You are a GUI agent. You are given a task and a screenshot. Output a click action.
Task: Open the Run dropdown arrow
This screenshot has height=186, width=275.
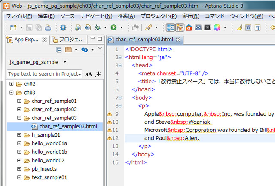[x=121, y=27]
